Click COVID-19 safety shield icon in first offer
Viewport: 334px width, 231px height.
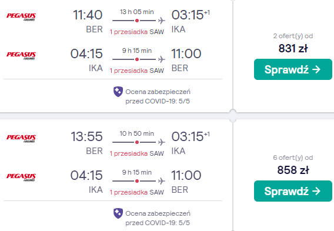(118, 92)
